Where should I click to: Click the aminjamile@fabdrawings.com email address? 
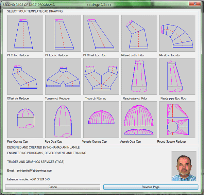(x=34, y=171)
